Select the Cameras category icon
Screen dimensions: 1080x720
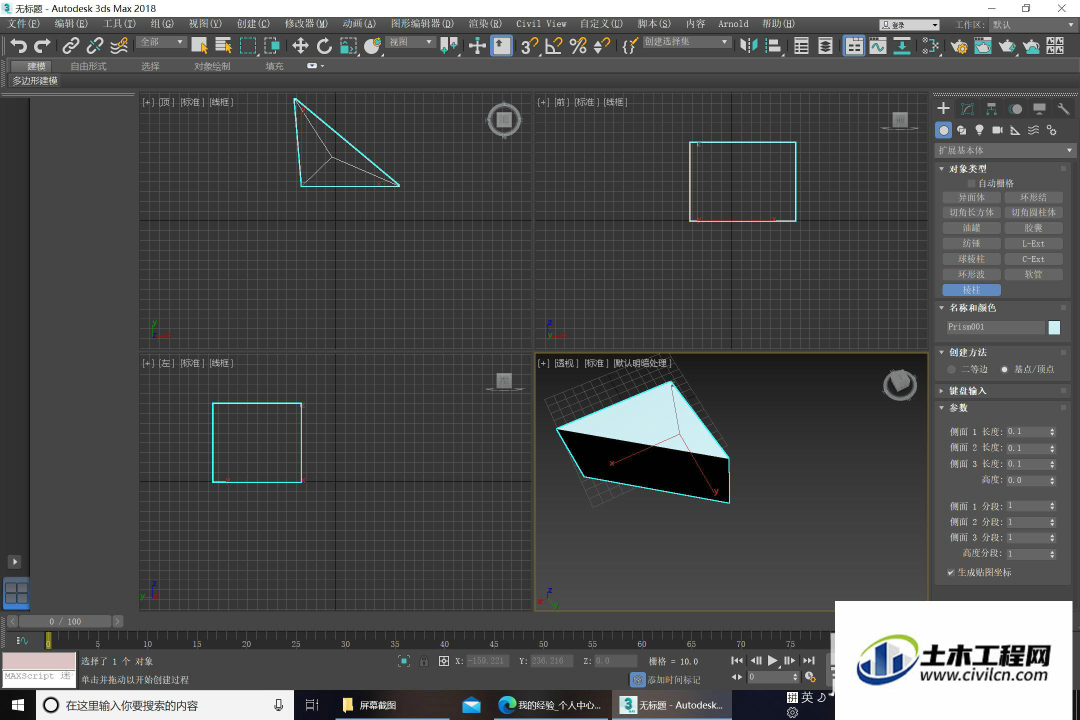coord(997,130)
